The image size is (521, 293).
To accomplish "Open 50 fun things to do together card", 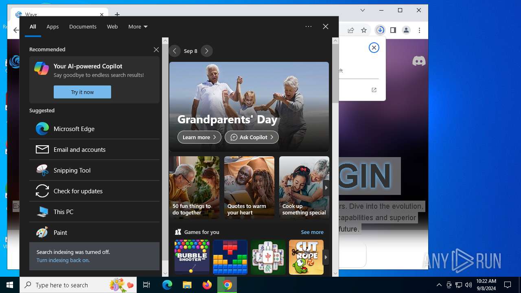I will click(x=194, y=188).
